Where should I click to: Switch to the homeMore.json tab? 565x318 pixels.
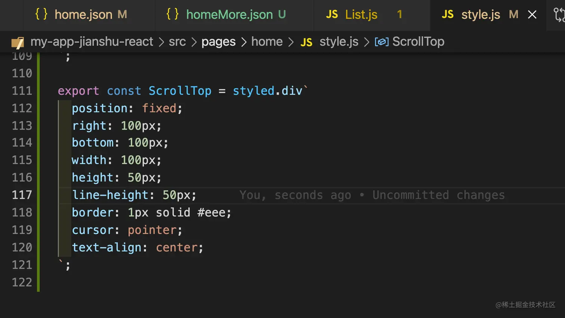pyautogui.click(x=229, y=15)
